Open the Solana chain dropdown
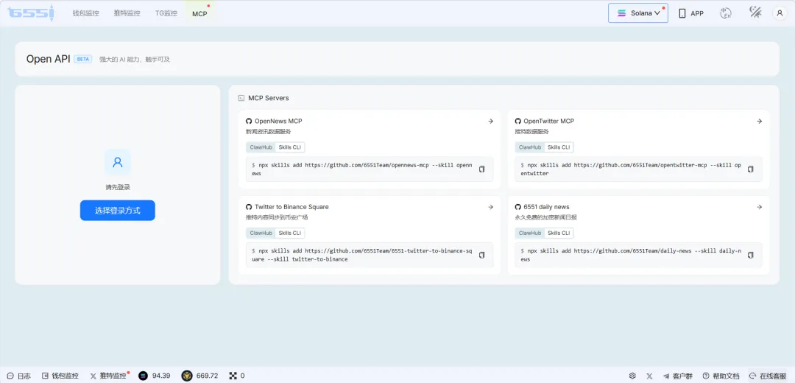 637,13
